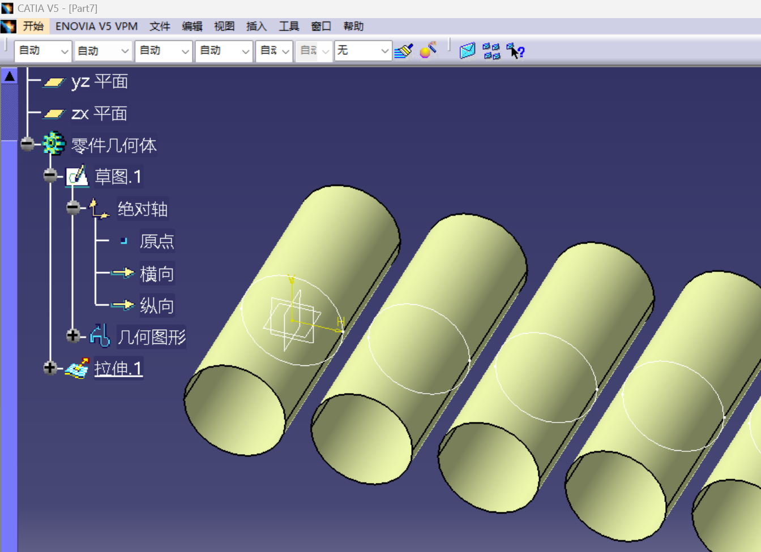Image resolution: width=761 pixels, height=552 pixels.
Task: Open the 窗口 menu
Action: [321, 26]
